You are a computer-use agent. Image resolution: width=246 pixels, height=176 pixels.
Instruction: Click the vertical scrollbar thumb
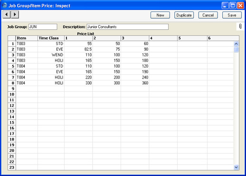point(236,50)
